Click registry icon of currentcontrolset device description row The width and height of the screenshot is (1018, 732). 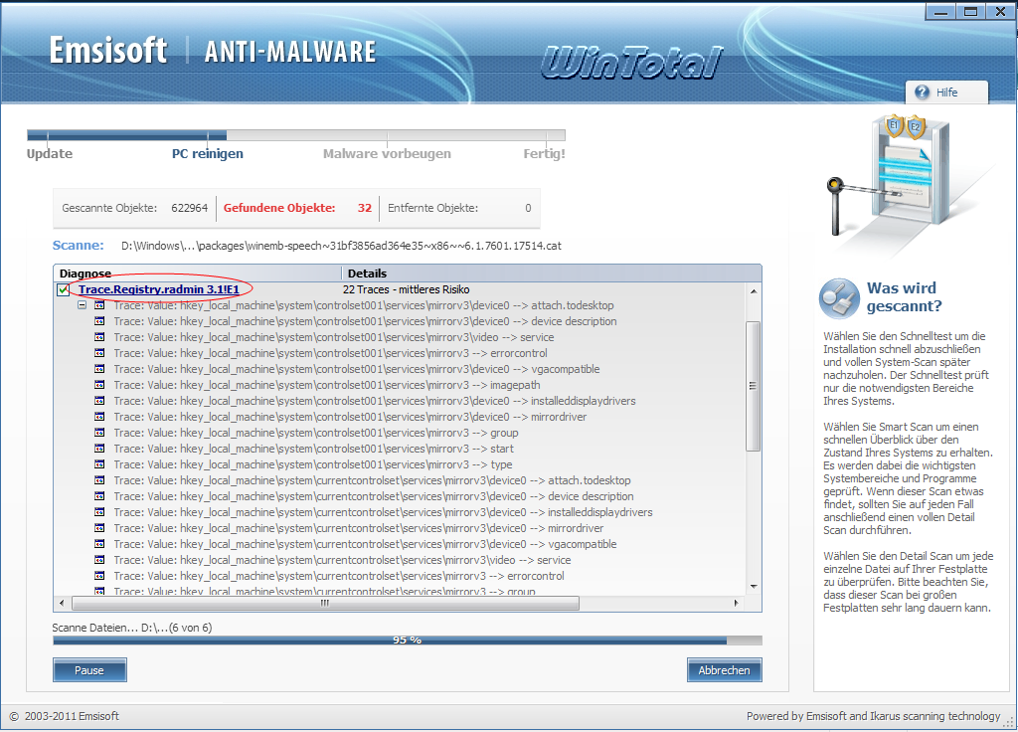click(x=99, y=496)
